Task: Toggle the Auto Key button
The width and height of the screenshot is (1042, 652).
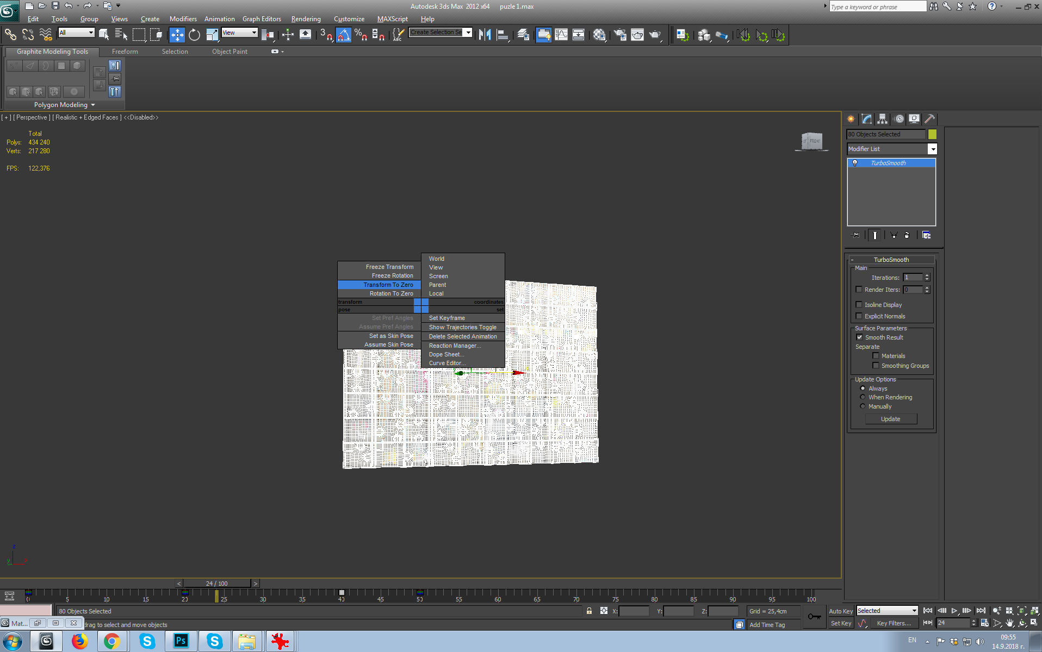Action: [x=841, y=611]
